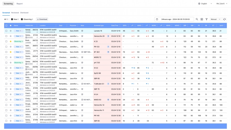Switch to the Dismissed tab

coord(24,13)
